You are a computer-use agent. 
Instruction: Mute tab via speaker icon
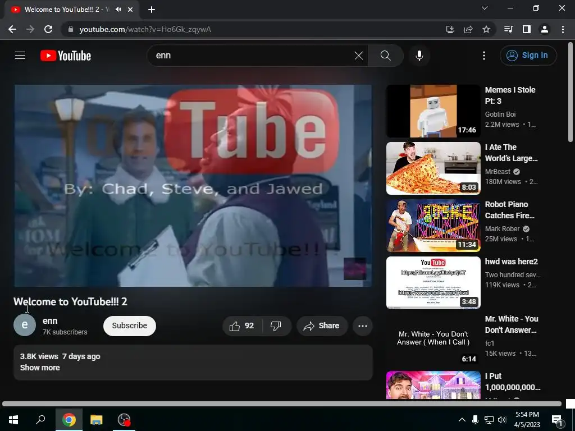(118, 10)
